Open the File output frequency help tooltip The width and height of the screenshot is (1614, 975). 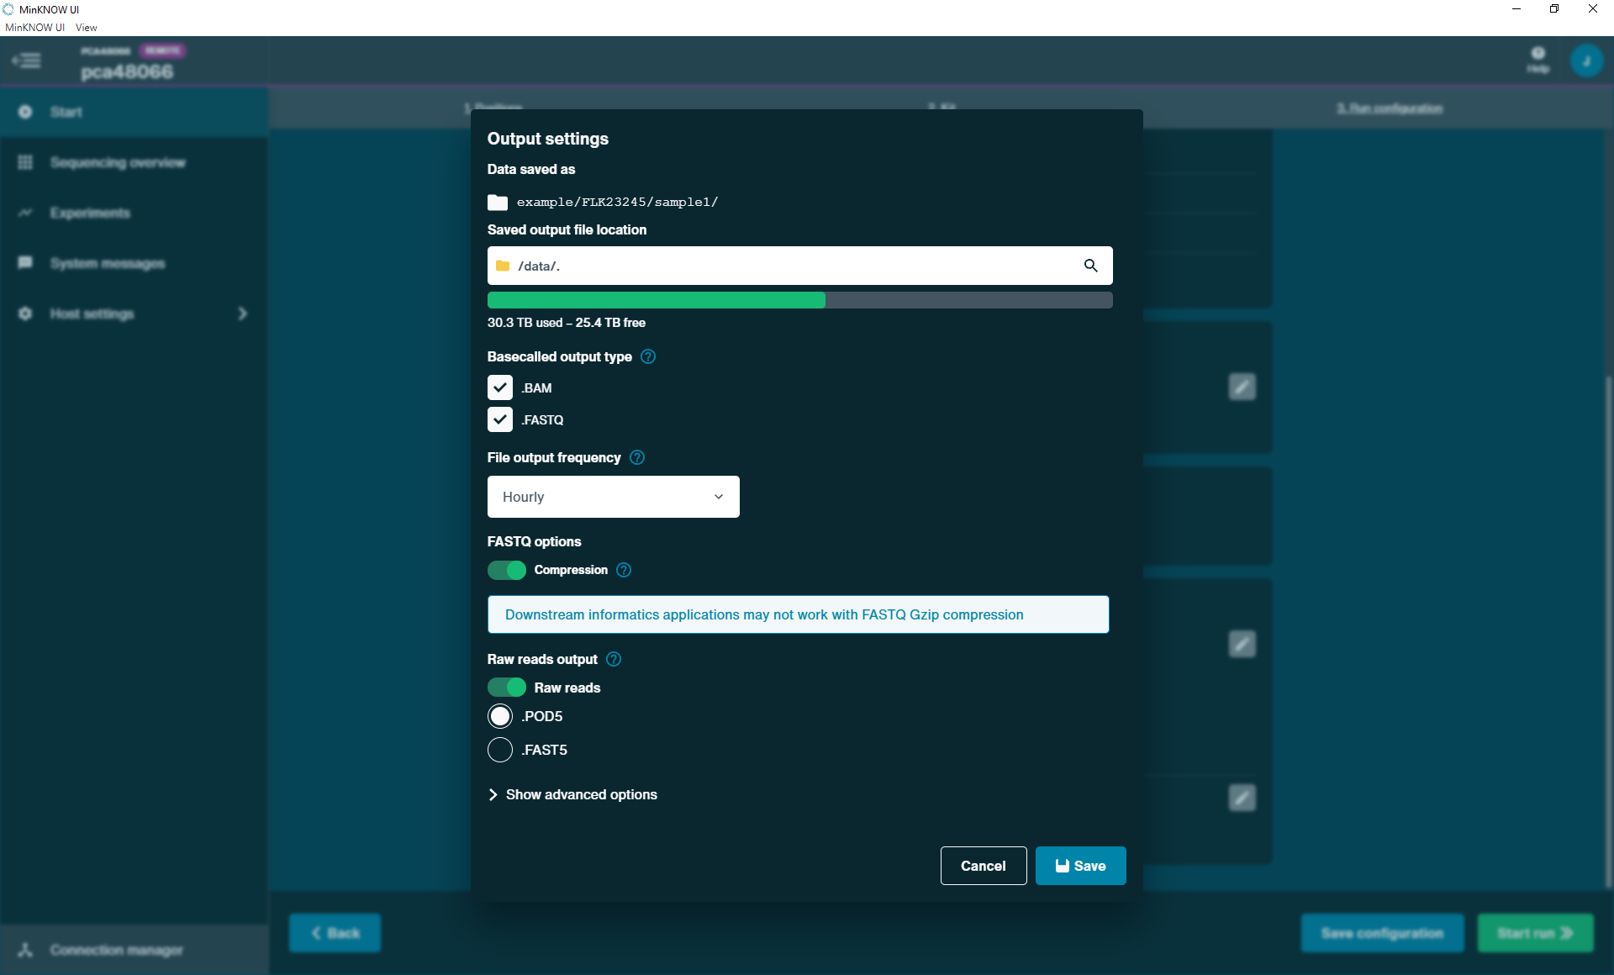pyautogui.click(x=636, y=457)
